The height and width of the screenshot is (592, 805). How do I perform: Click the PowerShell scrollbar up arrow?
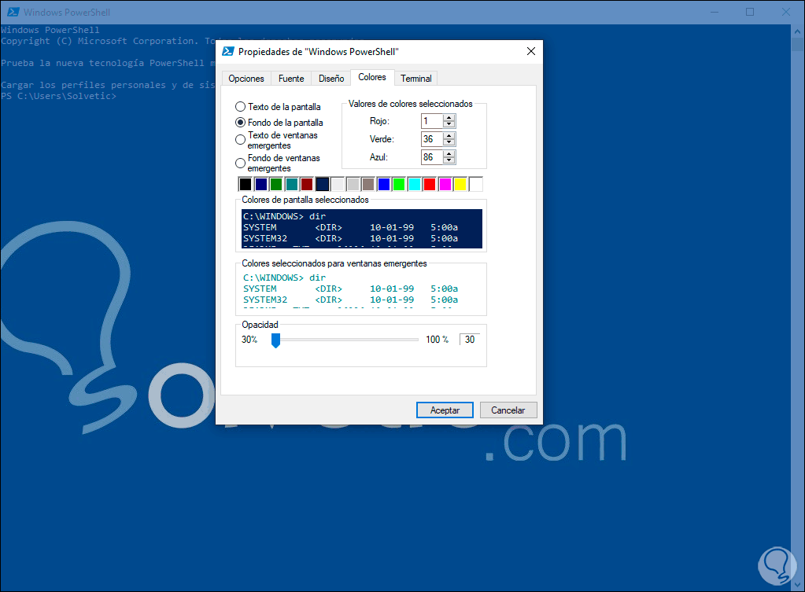[x=797, y=31]
